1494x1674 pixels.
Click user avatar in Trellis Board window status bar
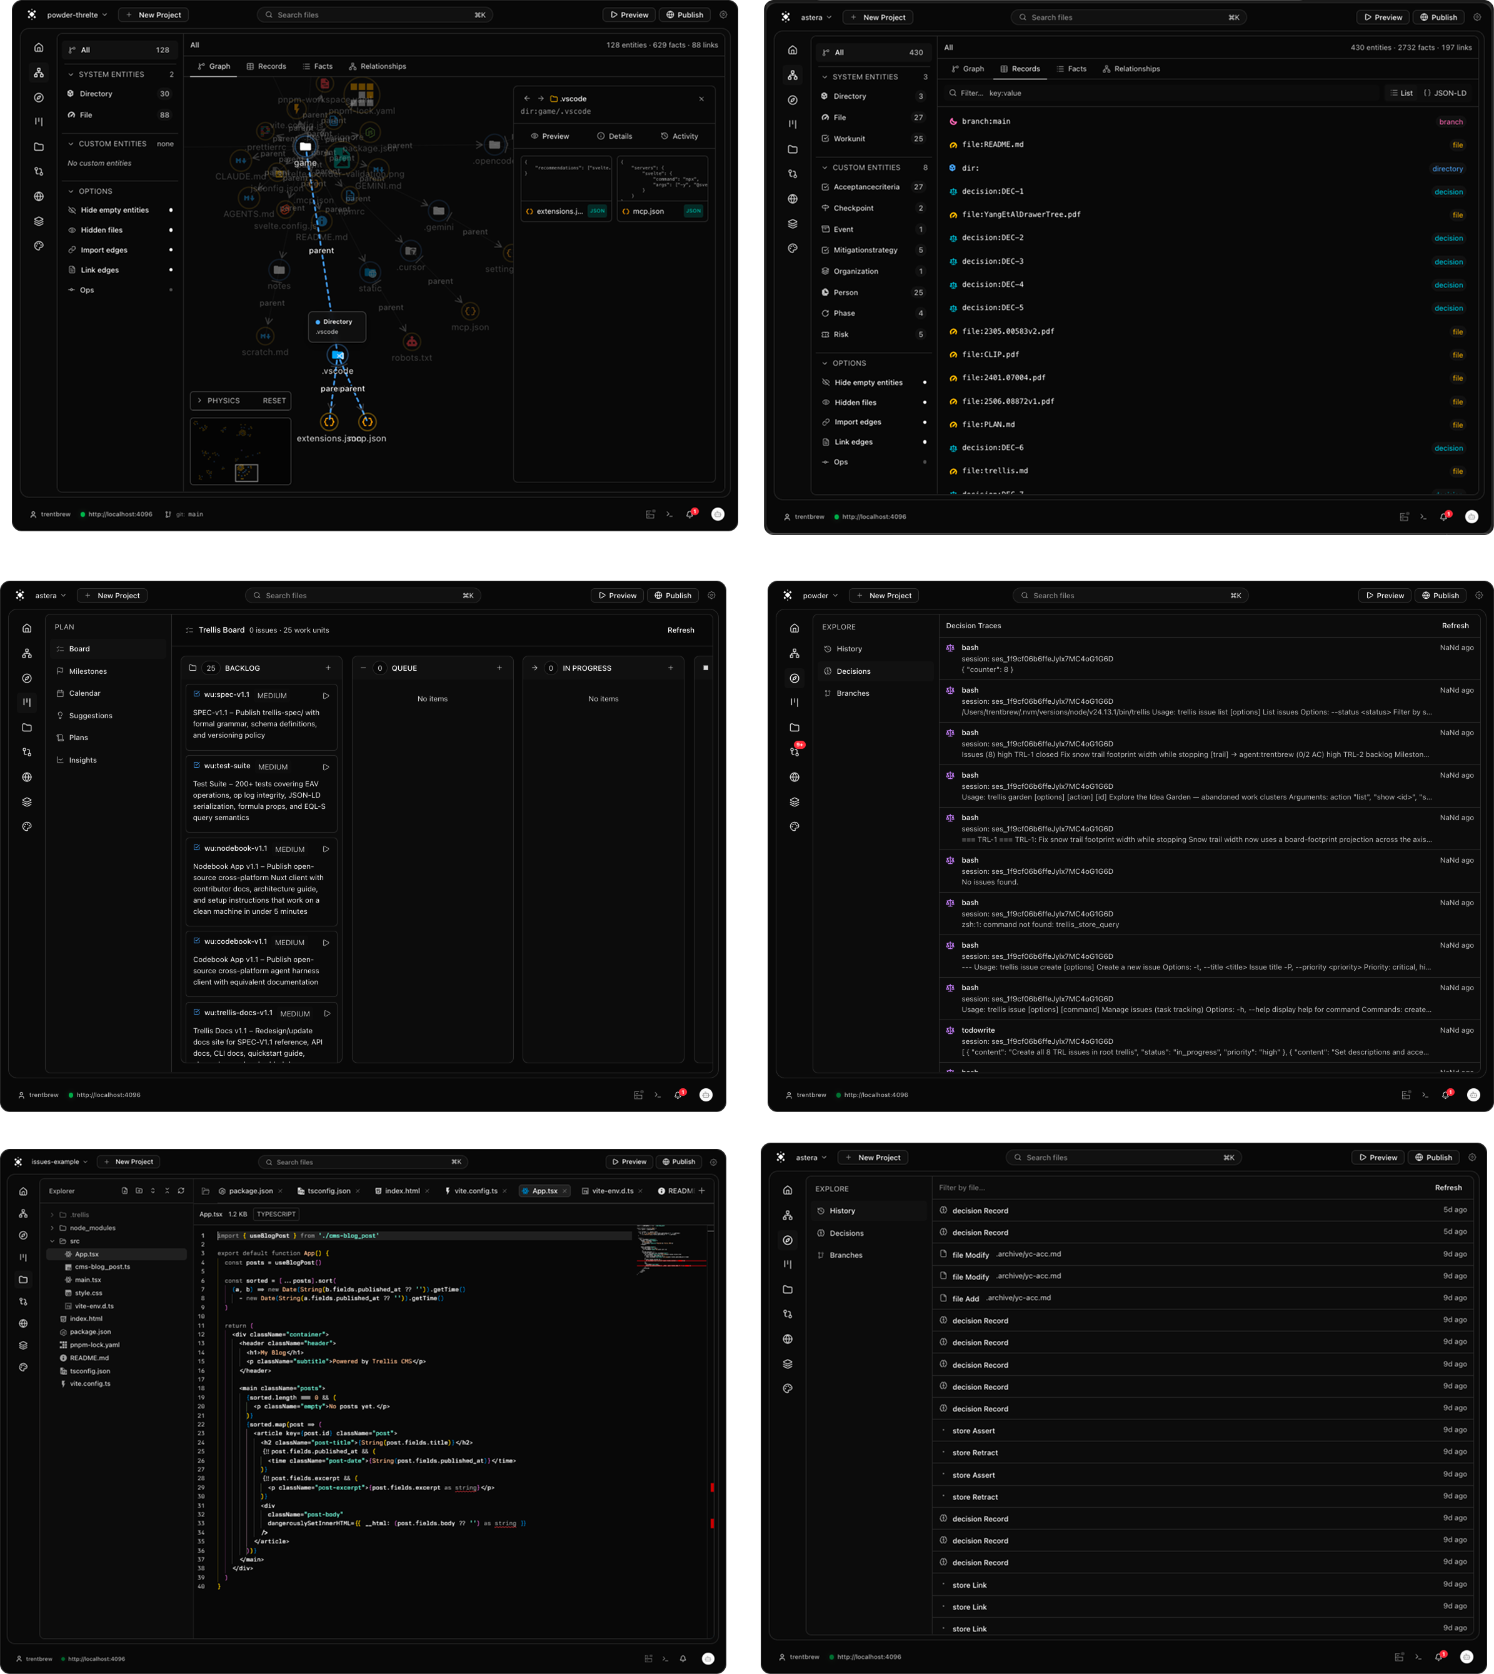(706, 1095)
